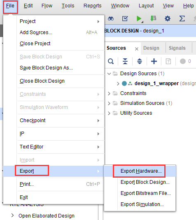196x220 pixels.
Task: Click the Sources panel search icon
Action: tap(111, 61)
